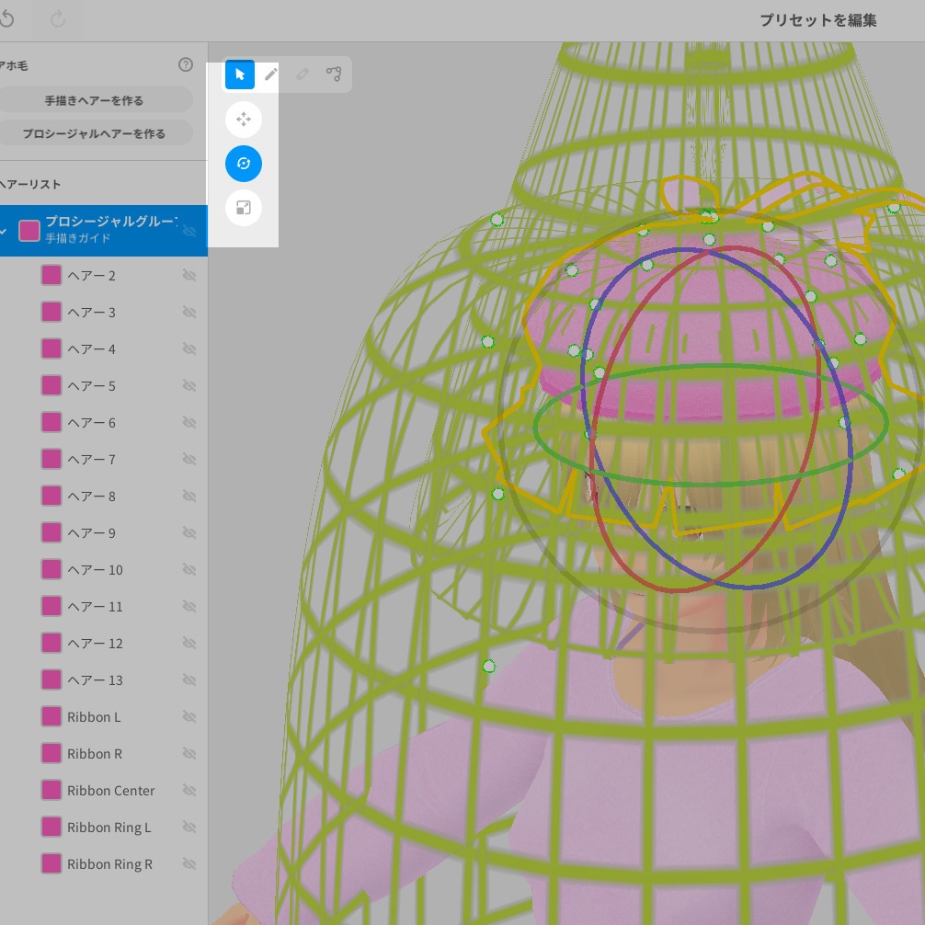Click the redo arrow icon
This screenshot has width=925, height=925.
pos(57,19)
